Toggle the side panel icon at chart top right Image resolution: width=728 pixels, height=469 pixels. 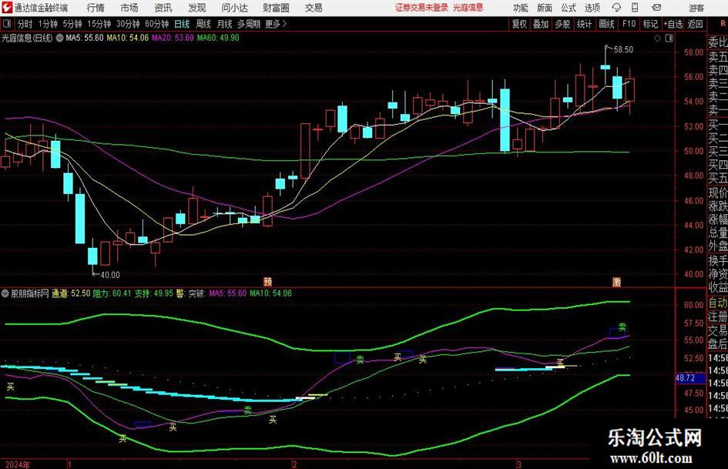point(669,39)
